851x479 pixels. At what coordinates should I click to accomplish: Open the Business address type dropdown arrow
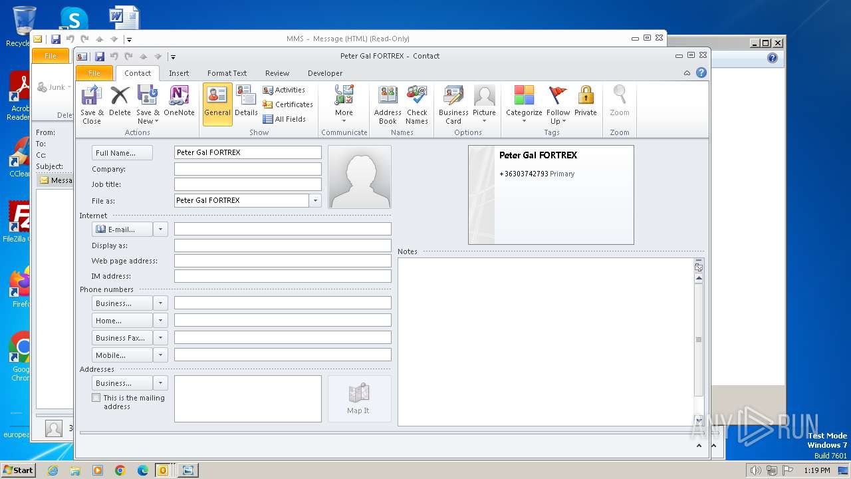click(160, 383)
